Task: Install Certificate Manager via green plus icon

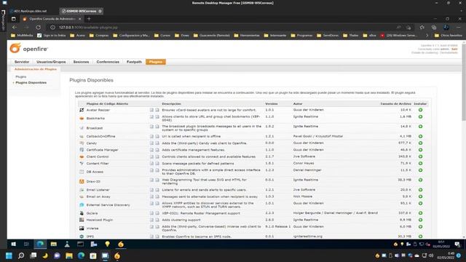Action: point(420,150)
